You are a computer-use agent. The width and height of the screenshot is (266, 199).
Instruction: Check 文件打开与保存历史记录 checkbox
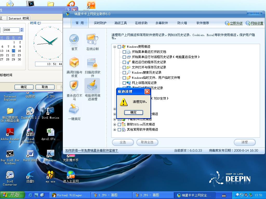pyautogui.click(x=124, y=68)
